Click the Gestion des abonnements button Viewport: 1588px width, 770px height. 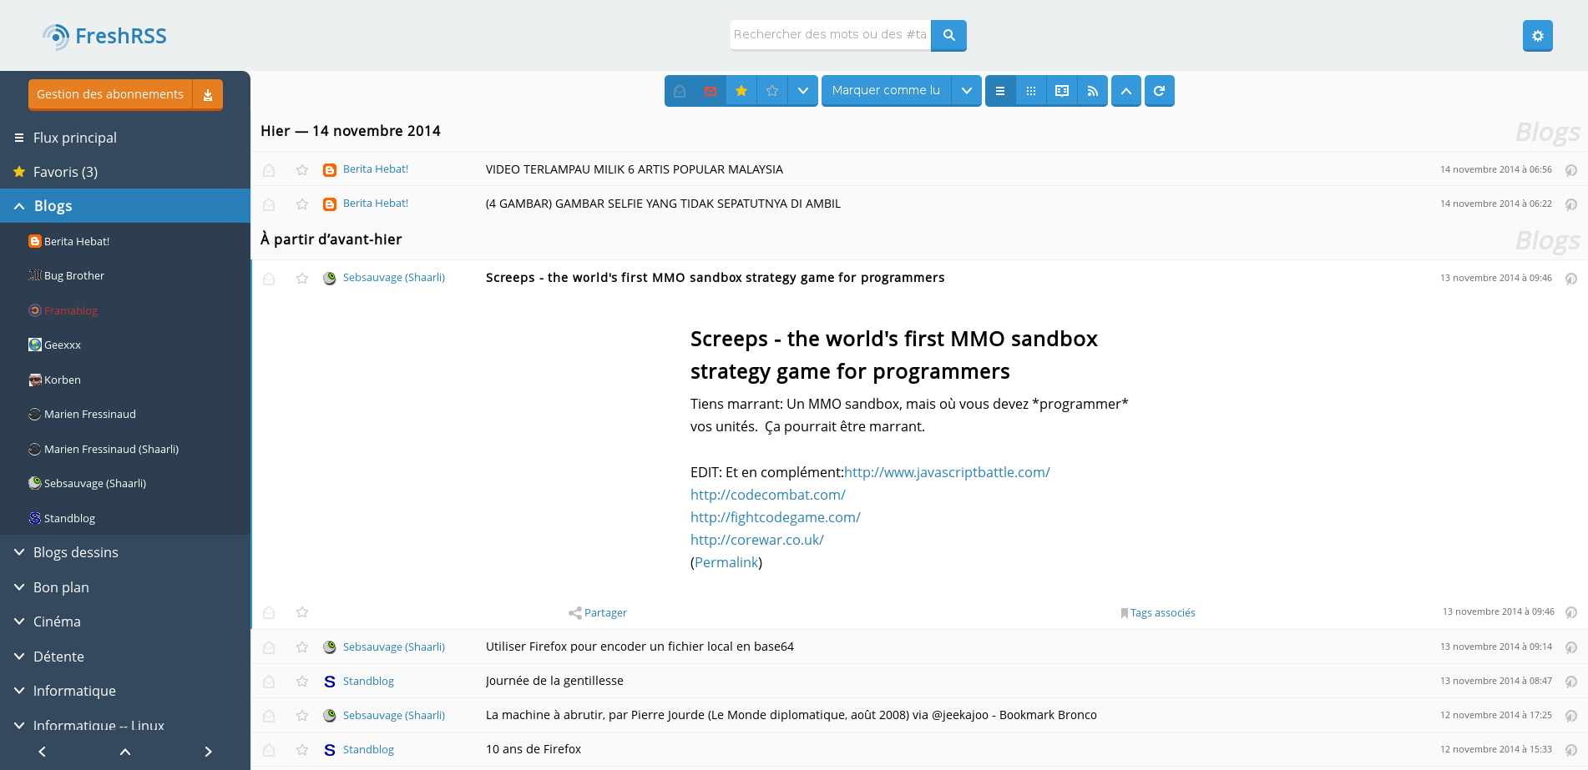tap(110, 94)
